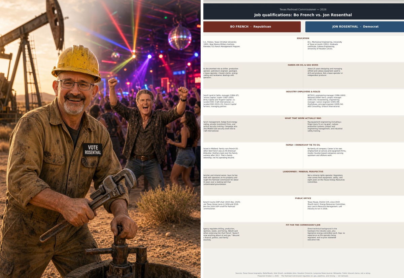Screen dimensions: 404x278
Task: Click the text mentioning "Ranch management, hedge-fund energy"
Action: [x=221, y=126]
